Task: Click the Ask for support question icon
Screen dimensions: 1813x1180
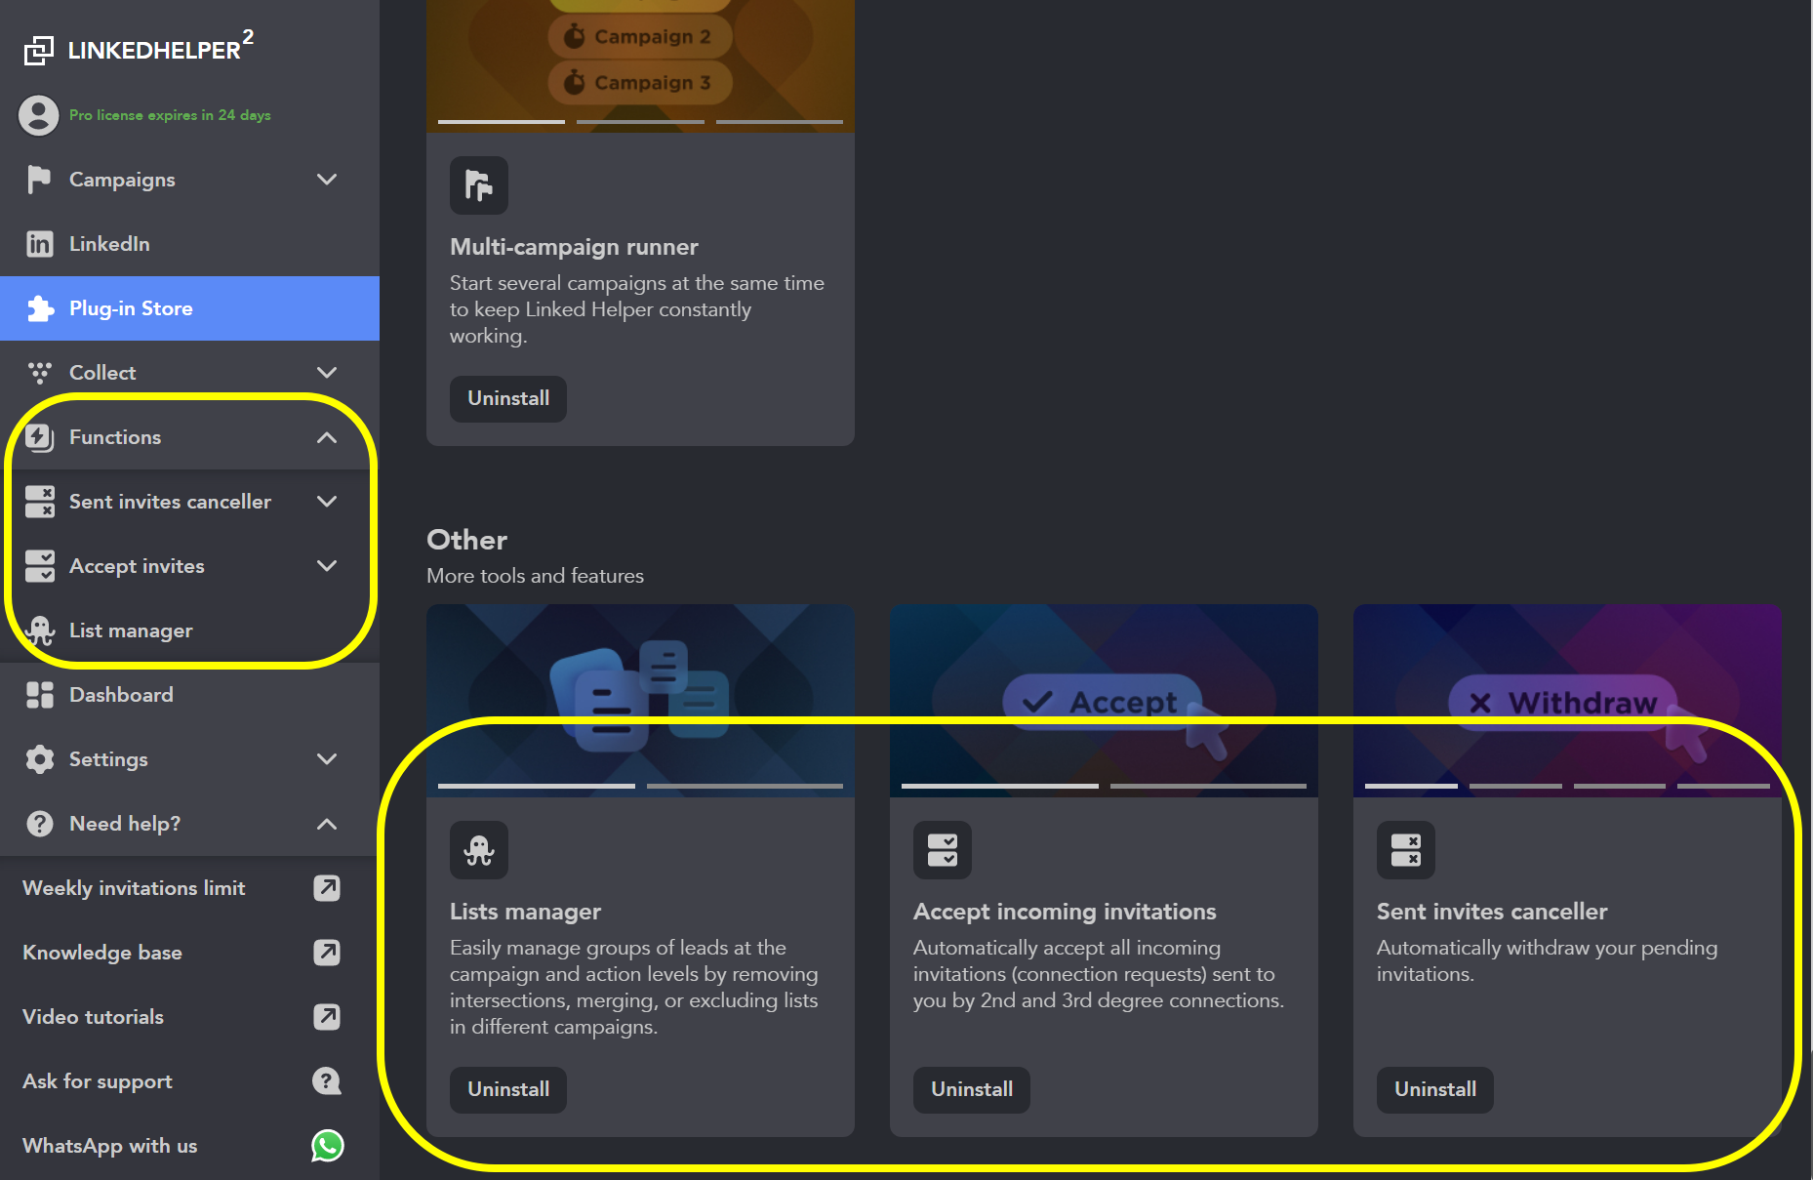Action: click(327, 1081)
